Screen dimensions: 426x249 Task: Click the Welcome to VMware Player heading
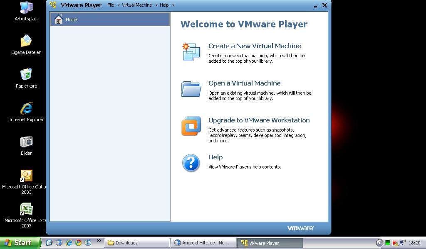point(244,24)
